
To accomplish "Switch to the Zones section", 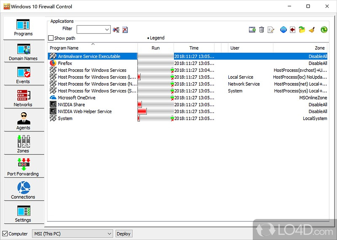I will (x=24, y=144).
